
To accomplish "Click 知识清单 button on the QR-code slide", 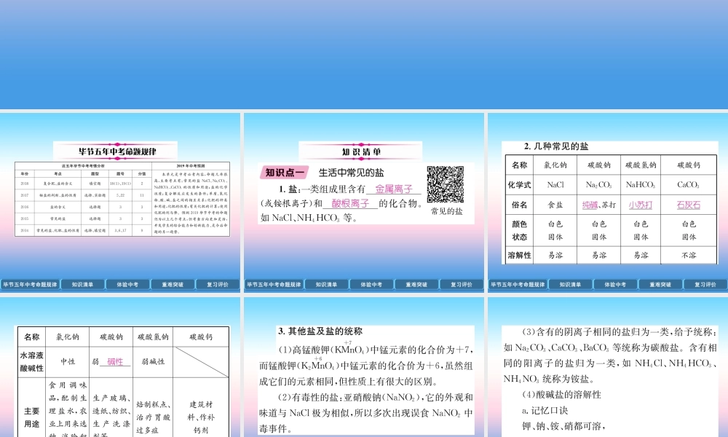I will point(326,285).
